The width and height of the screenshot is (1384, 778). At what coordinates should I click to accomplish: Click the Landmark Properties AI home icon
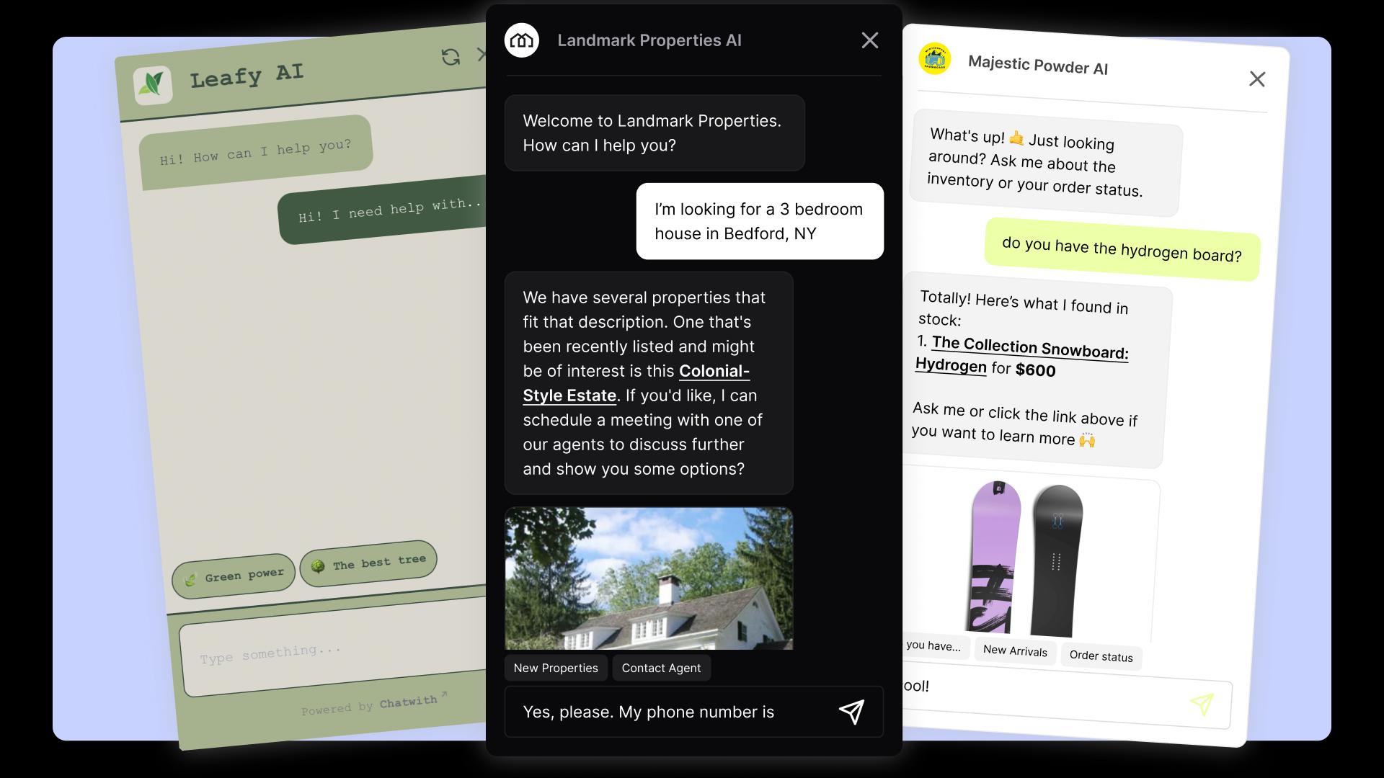pos(522,40)
